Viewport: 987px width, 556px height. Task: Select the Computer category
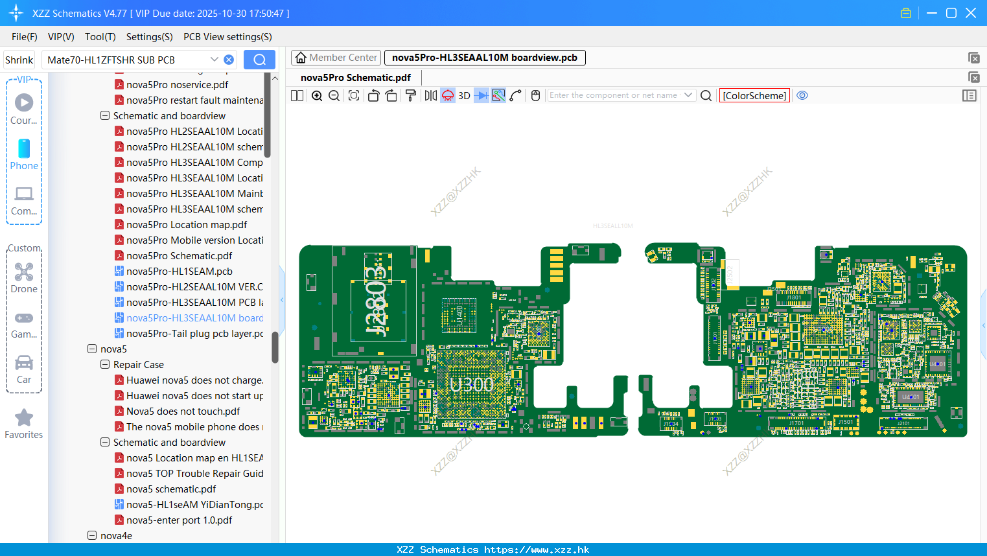tap(24, 200)
